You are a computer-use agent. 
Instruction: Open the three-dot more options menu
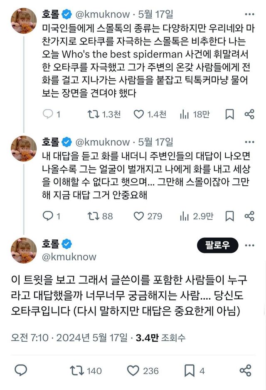click(x=250, y=245)
